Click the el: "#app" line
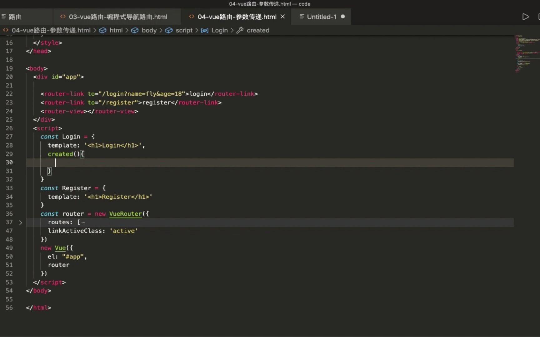 (x=67, y=256)
